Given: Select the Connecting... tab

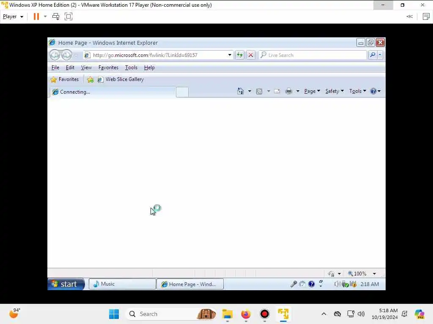Looking at the screenshot, I should point(112,92).
